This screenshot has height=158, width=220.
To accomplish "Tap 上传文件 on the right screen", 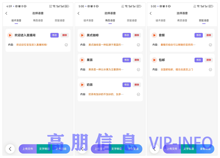I will [x=172, y=149].
